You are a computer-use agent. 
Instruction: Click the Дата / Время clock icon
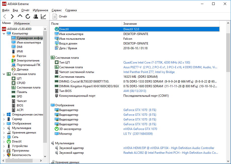57,48
